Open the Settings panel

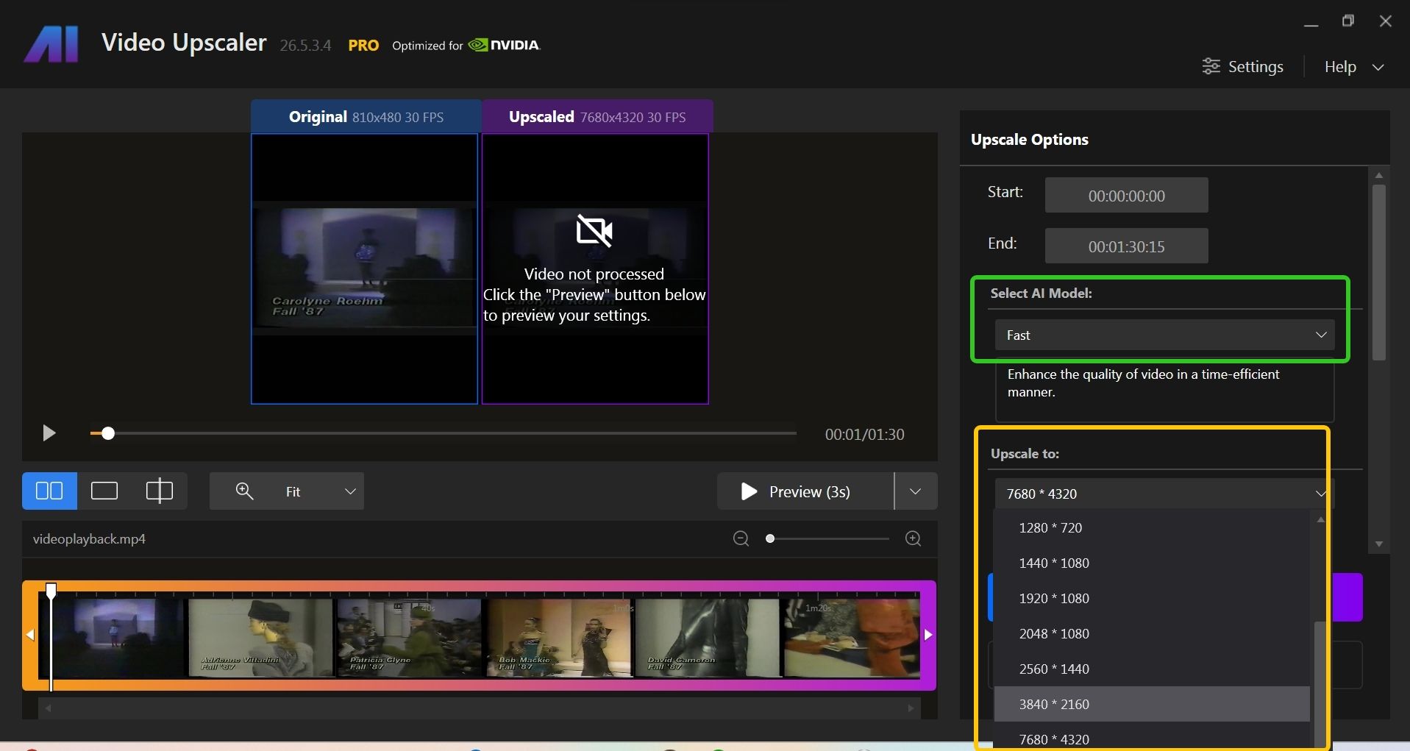pyautogui.click(x=1243, y=67)
